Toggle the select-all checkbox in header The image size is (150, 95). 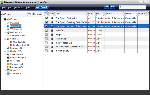tap(46, 14)
